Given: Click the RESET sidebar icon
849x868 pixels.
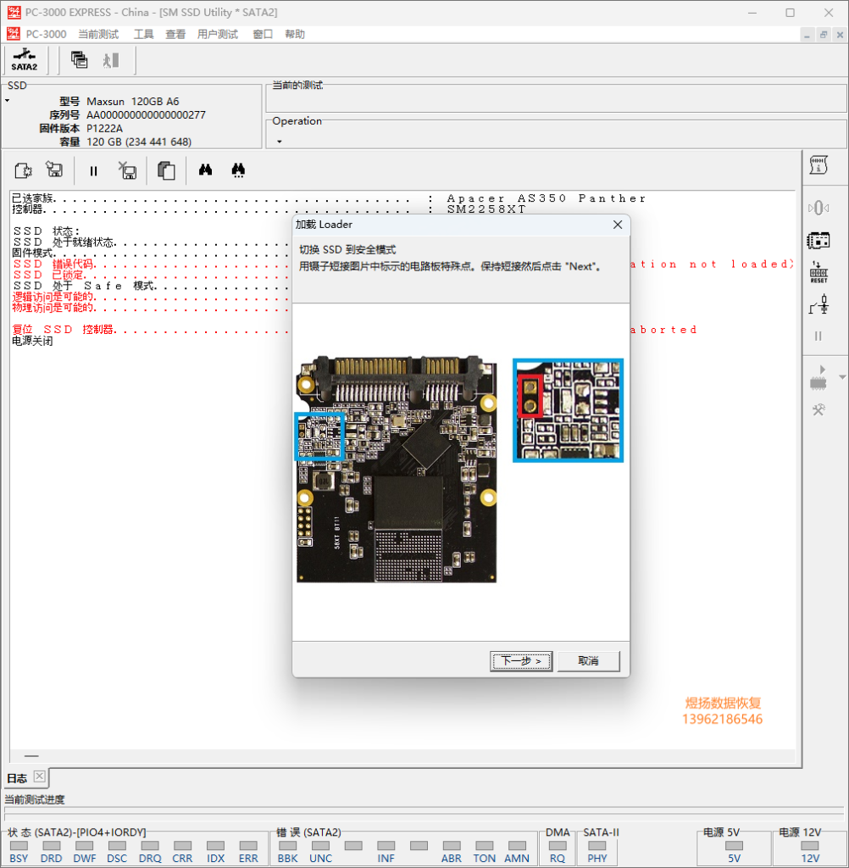Looking at the screenshot, I should pyautogui.click(x=818, y=272).
